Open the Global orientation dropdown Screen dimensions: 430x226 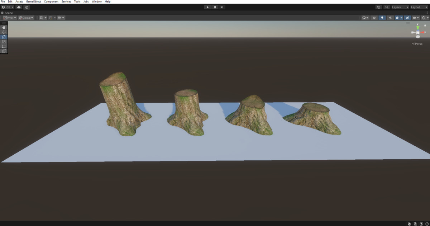click(25, 17)
